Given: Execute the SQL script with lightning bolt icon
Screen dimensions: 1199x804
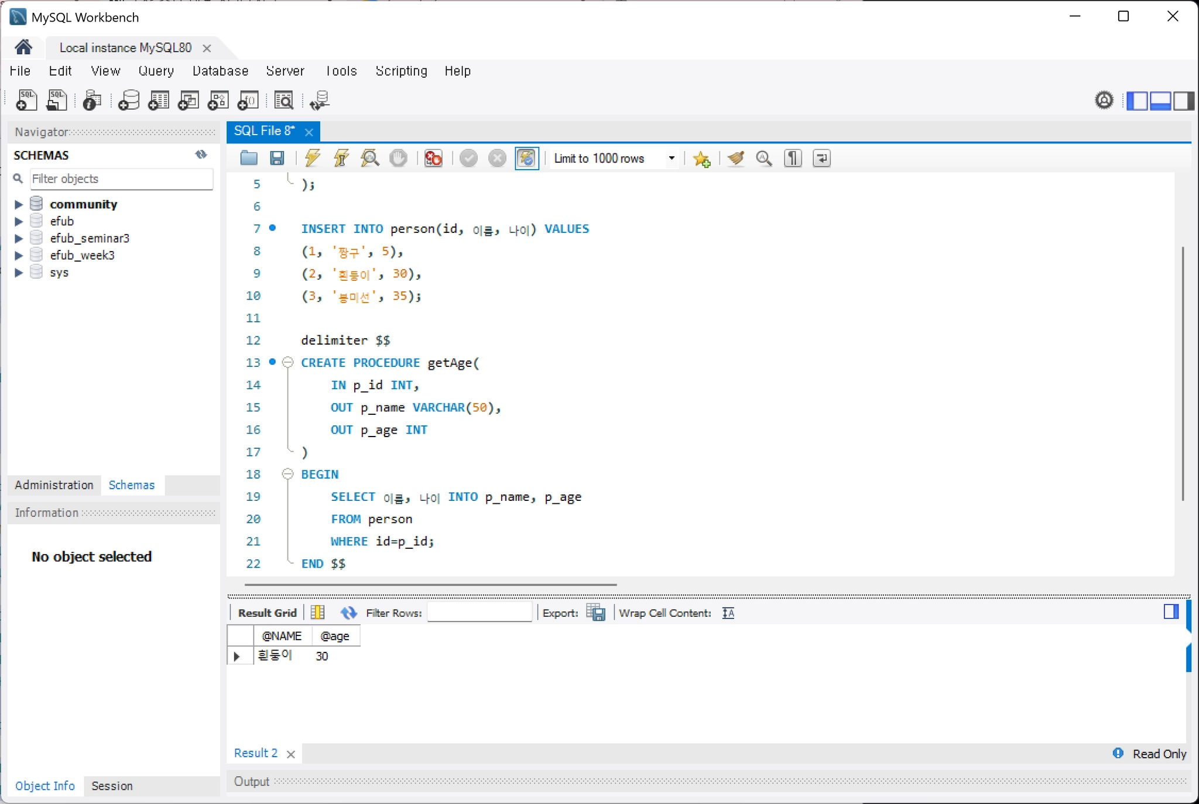Looking at the screenshot, I should click(x=313, y=158).
